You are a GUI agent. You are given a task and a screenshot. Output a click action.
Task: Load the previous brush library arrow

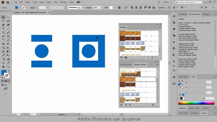click(126, 105)
